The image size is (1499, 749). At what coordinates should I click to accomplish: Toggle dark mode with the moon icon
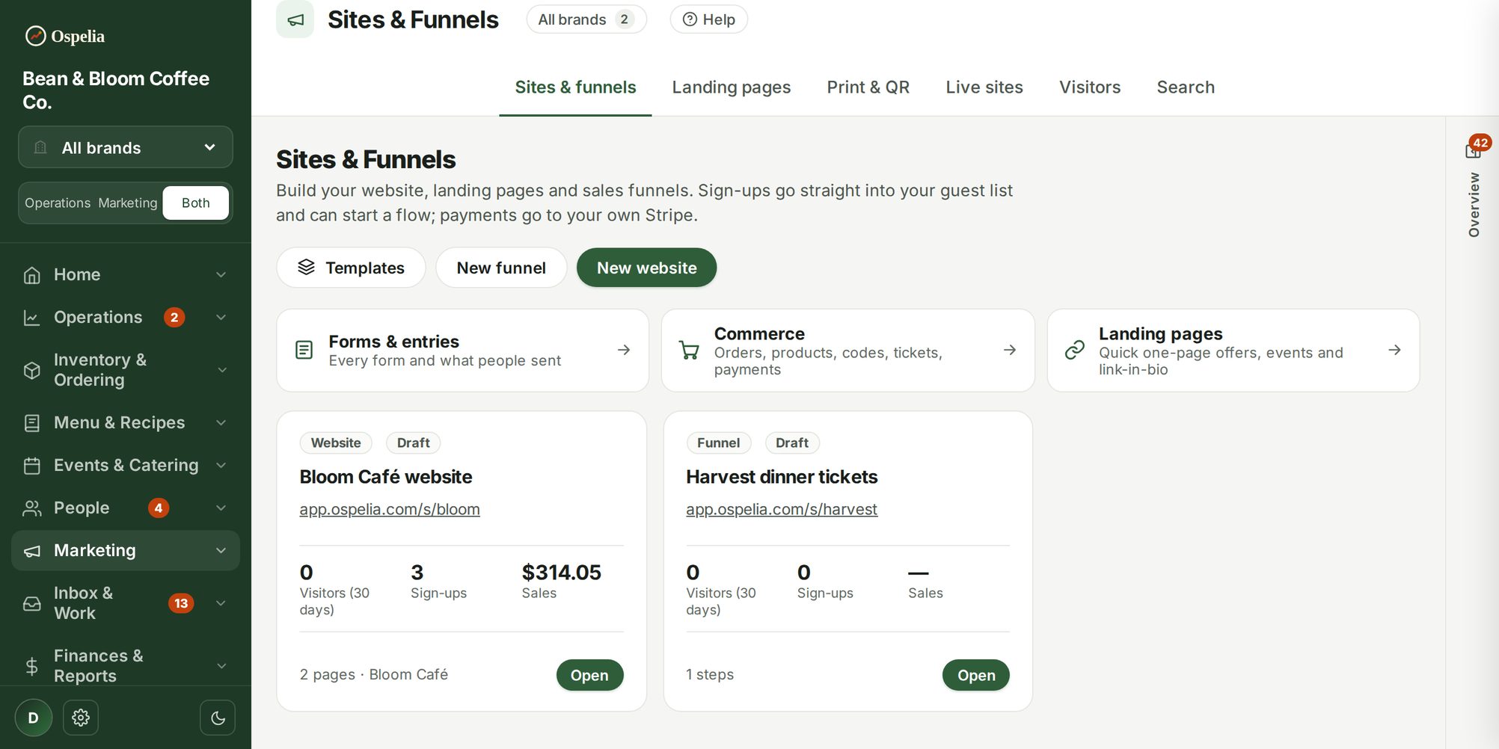218,718
